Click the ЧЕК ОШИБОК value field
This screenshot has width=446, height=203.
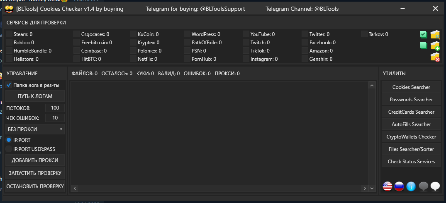click(x=55, y=118)
